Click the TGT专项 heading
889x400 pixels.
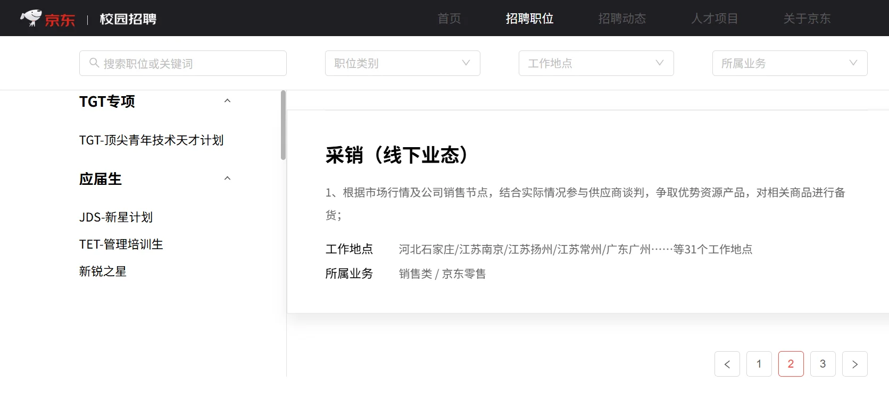click(x=107, y=101)
